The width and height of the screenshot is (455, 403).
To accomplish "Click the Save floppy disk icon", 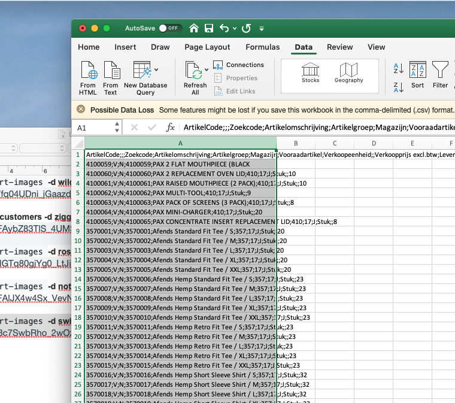I will pos(209,28).
